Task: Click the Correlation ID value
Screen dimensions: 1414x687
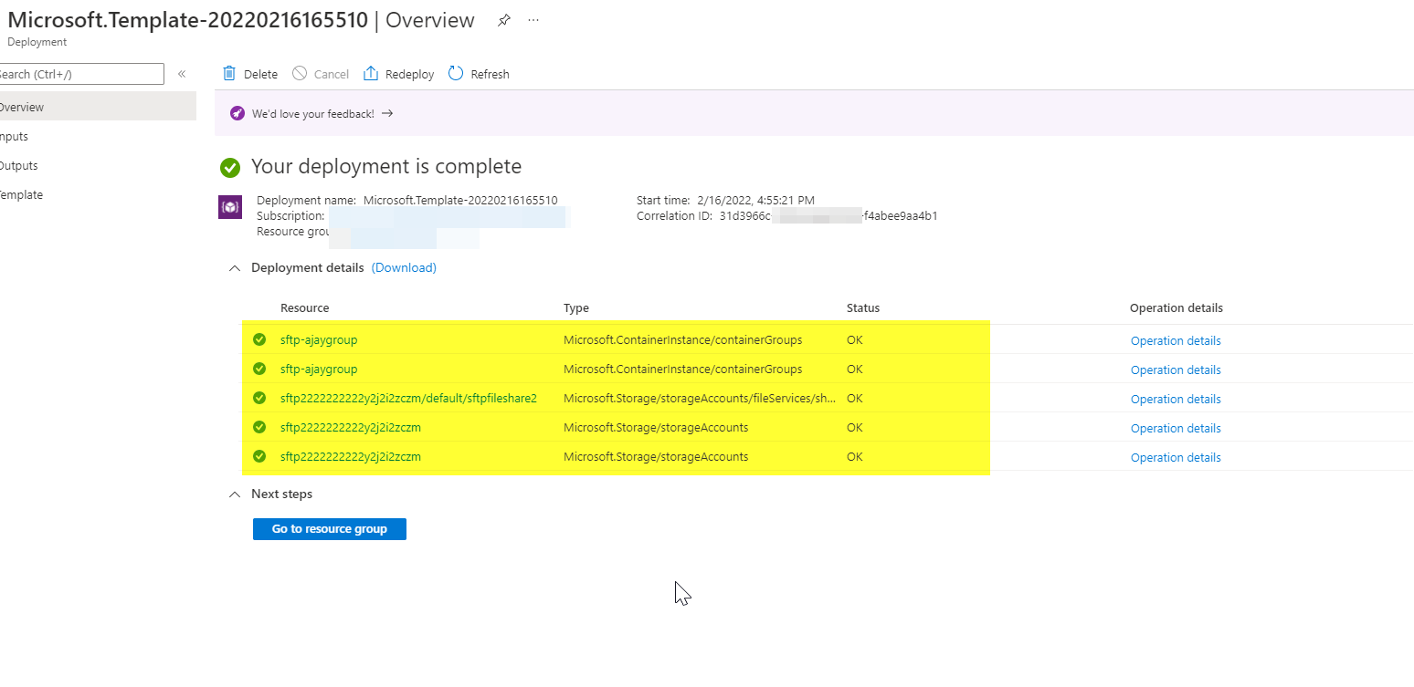Action: [828, 216]
